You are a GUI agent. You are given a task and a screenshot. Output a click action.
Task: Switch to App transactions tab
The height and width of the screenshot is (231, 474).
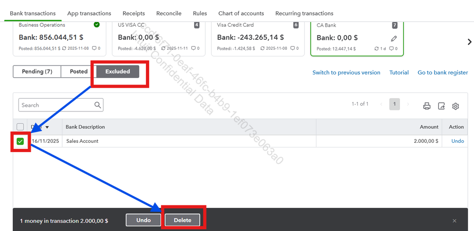[x=89, y=13]
